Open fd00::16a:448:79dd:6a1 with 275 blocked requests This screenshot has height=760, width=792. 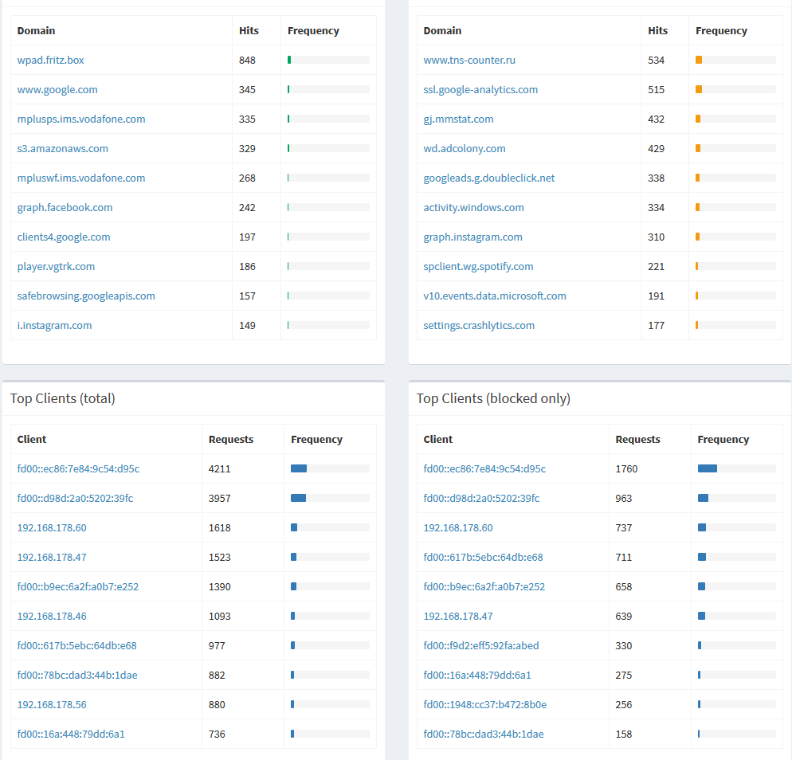tap(477, 676)
